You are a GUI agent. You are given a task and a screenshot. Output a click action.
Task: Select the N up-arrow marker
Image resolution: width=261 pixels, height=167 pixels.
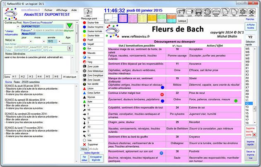[85, 106]
